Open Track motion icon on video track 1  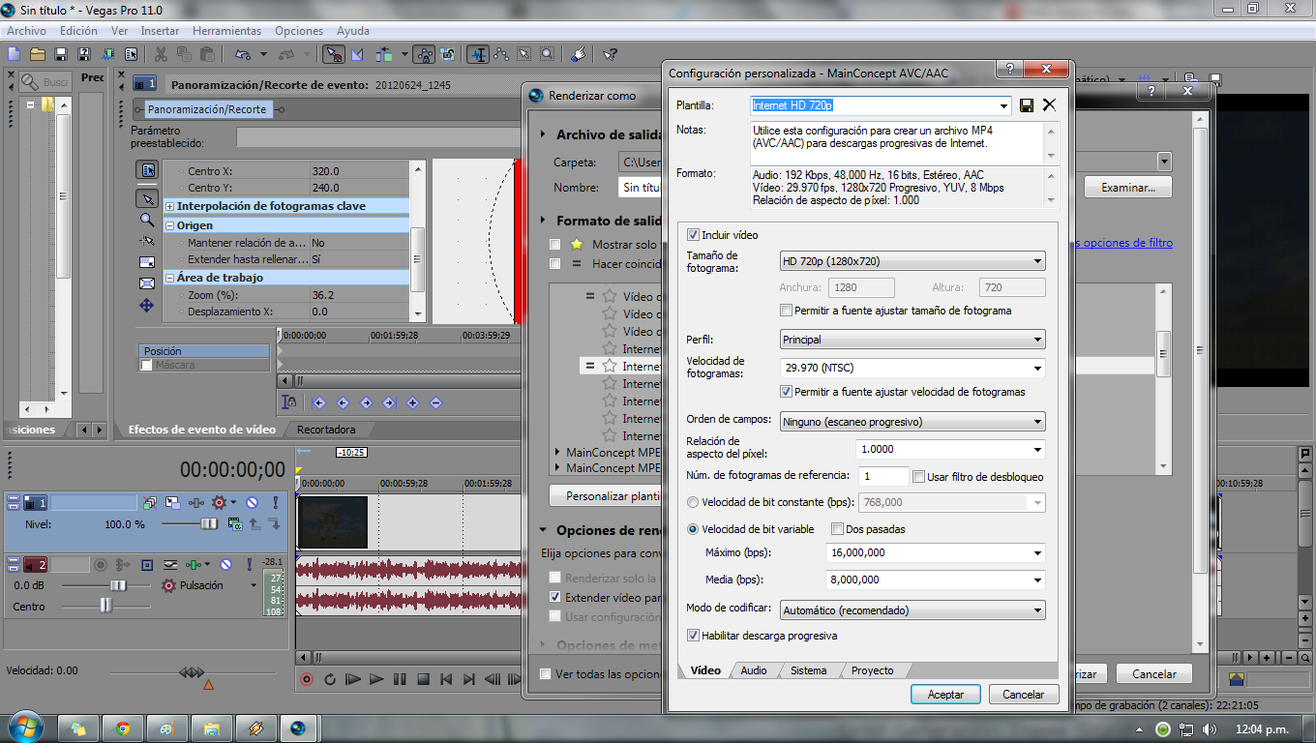point(172,503)
